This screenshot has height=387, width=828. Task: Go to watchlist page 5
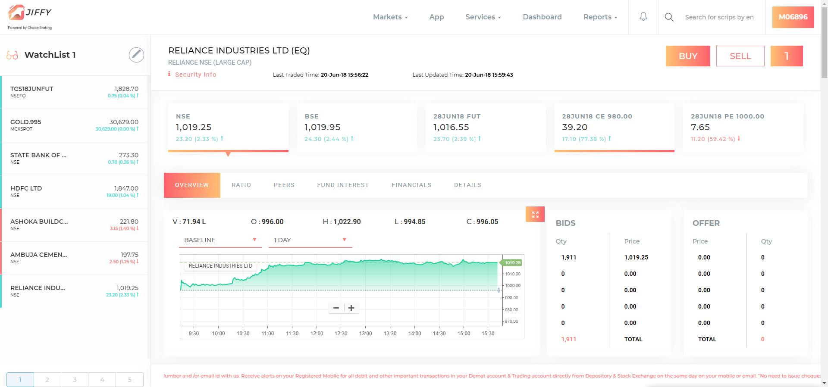tap(130, 380)
